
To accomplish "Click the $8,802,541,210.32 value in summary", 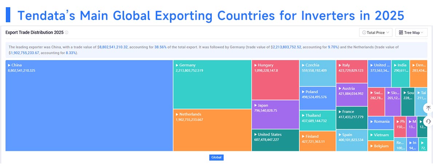I will [x=112, y=47].
